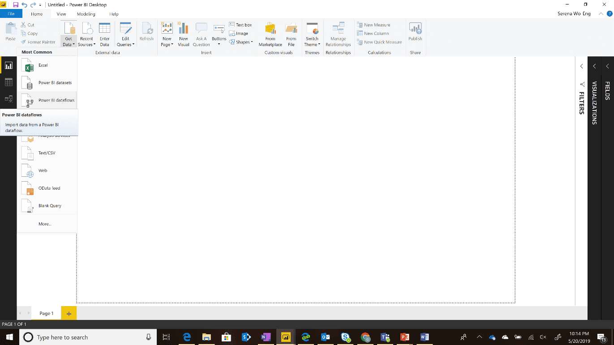Click New Measure

374,25
